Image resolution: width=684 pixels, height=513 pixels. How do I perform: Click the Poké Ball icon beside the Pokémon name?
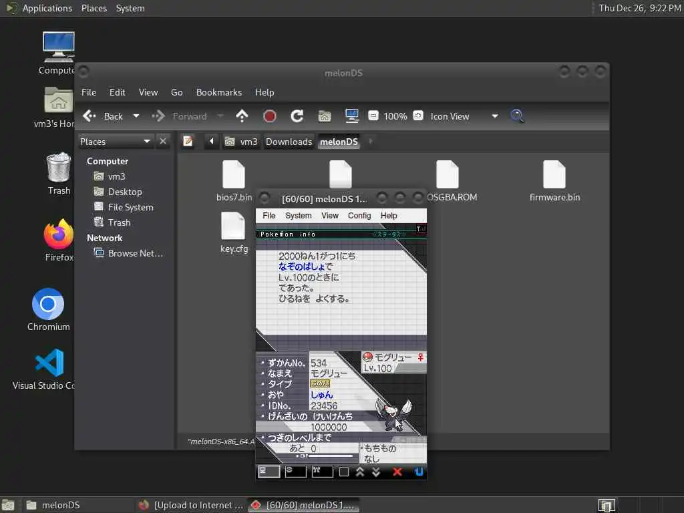tap(368, 357)
